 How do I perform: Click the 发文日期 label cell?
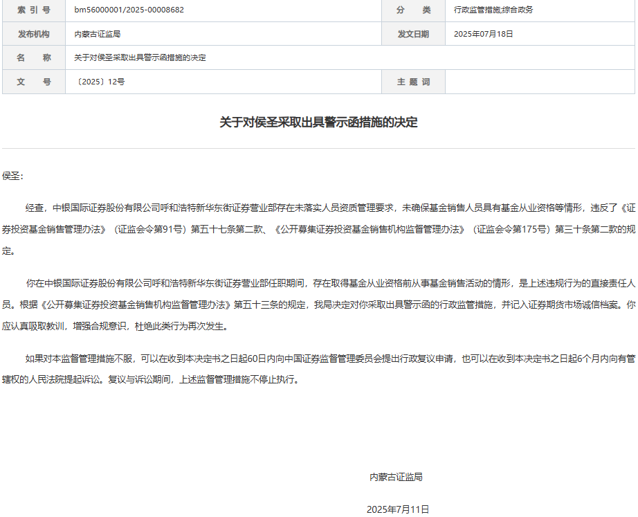(413, 34)
